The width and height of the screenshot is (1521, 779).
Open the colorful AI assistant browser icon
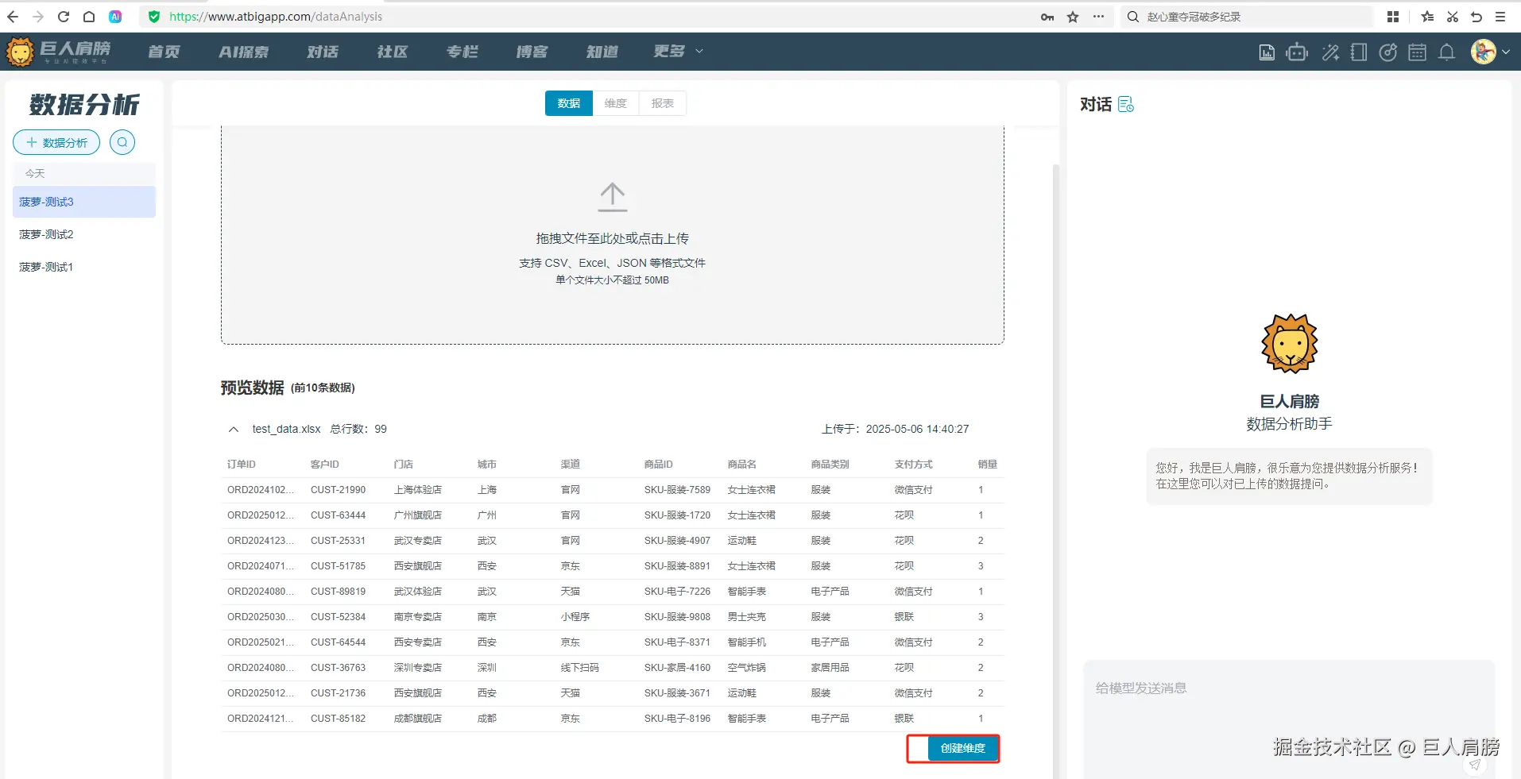[115, 17]
